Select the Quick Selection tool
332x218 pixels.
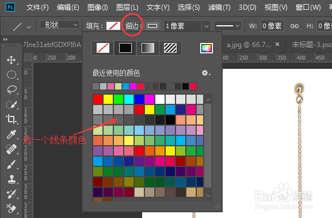(11, 104)
